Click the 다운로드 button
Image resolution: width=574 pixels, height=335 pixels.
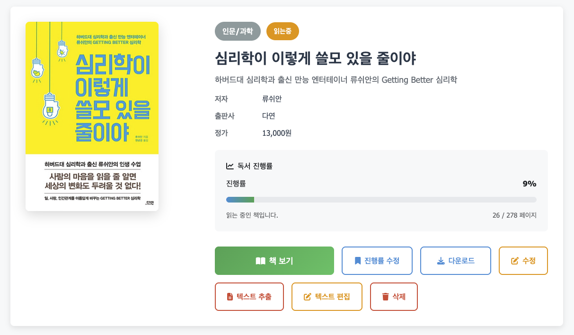456,261
